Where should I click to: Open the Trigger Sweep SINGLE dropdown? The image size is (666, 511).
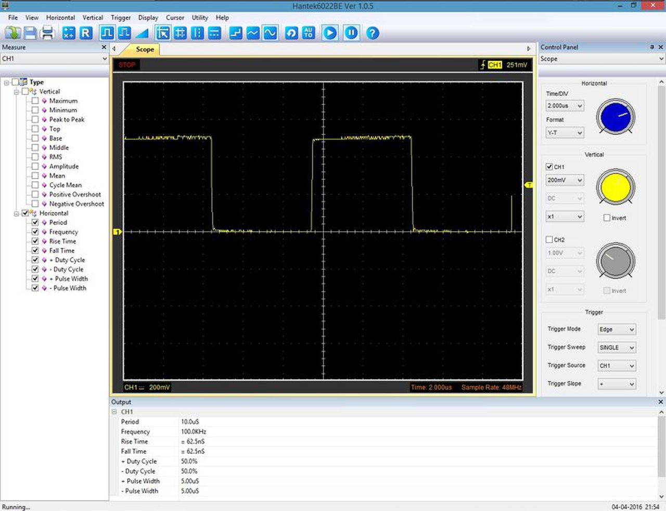[x=617, y=348]
